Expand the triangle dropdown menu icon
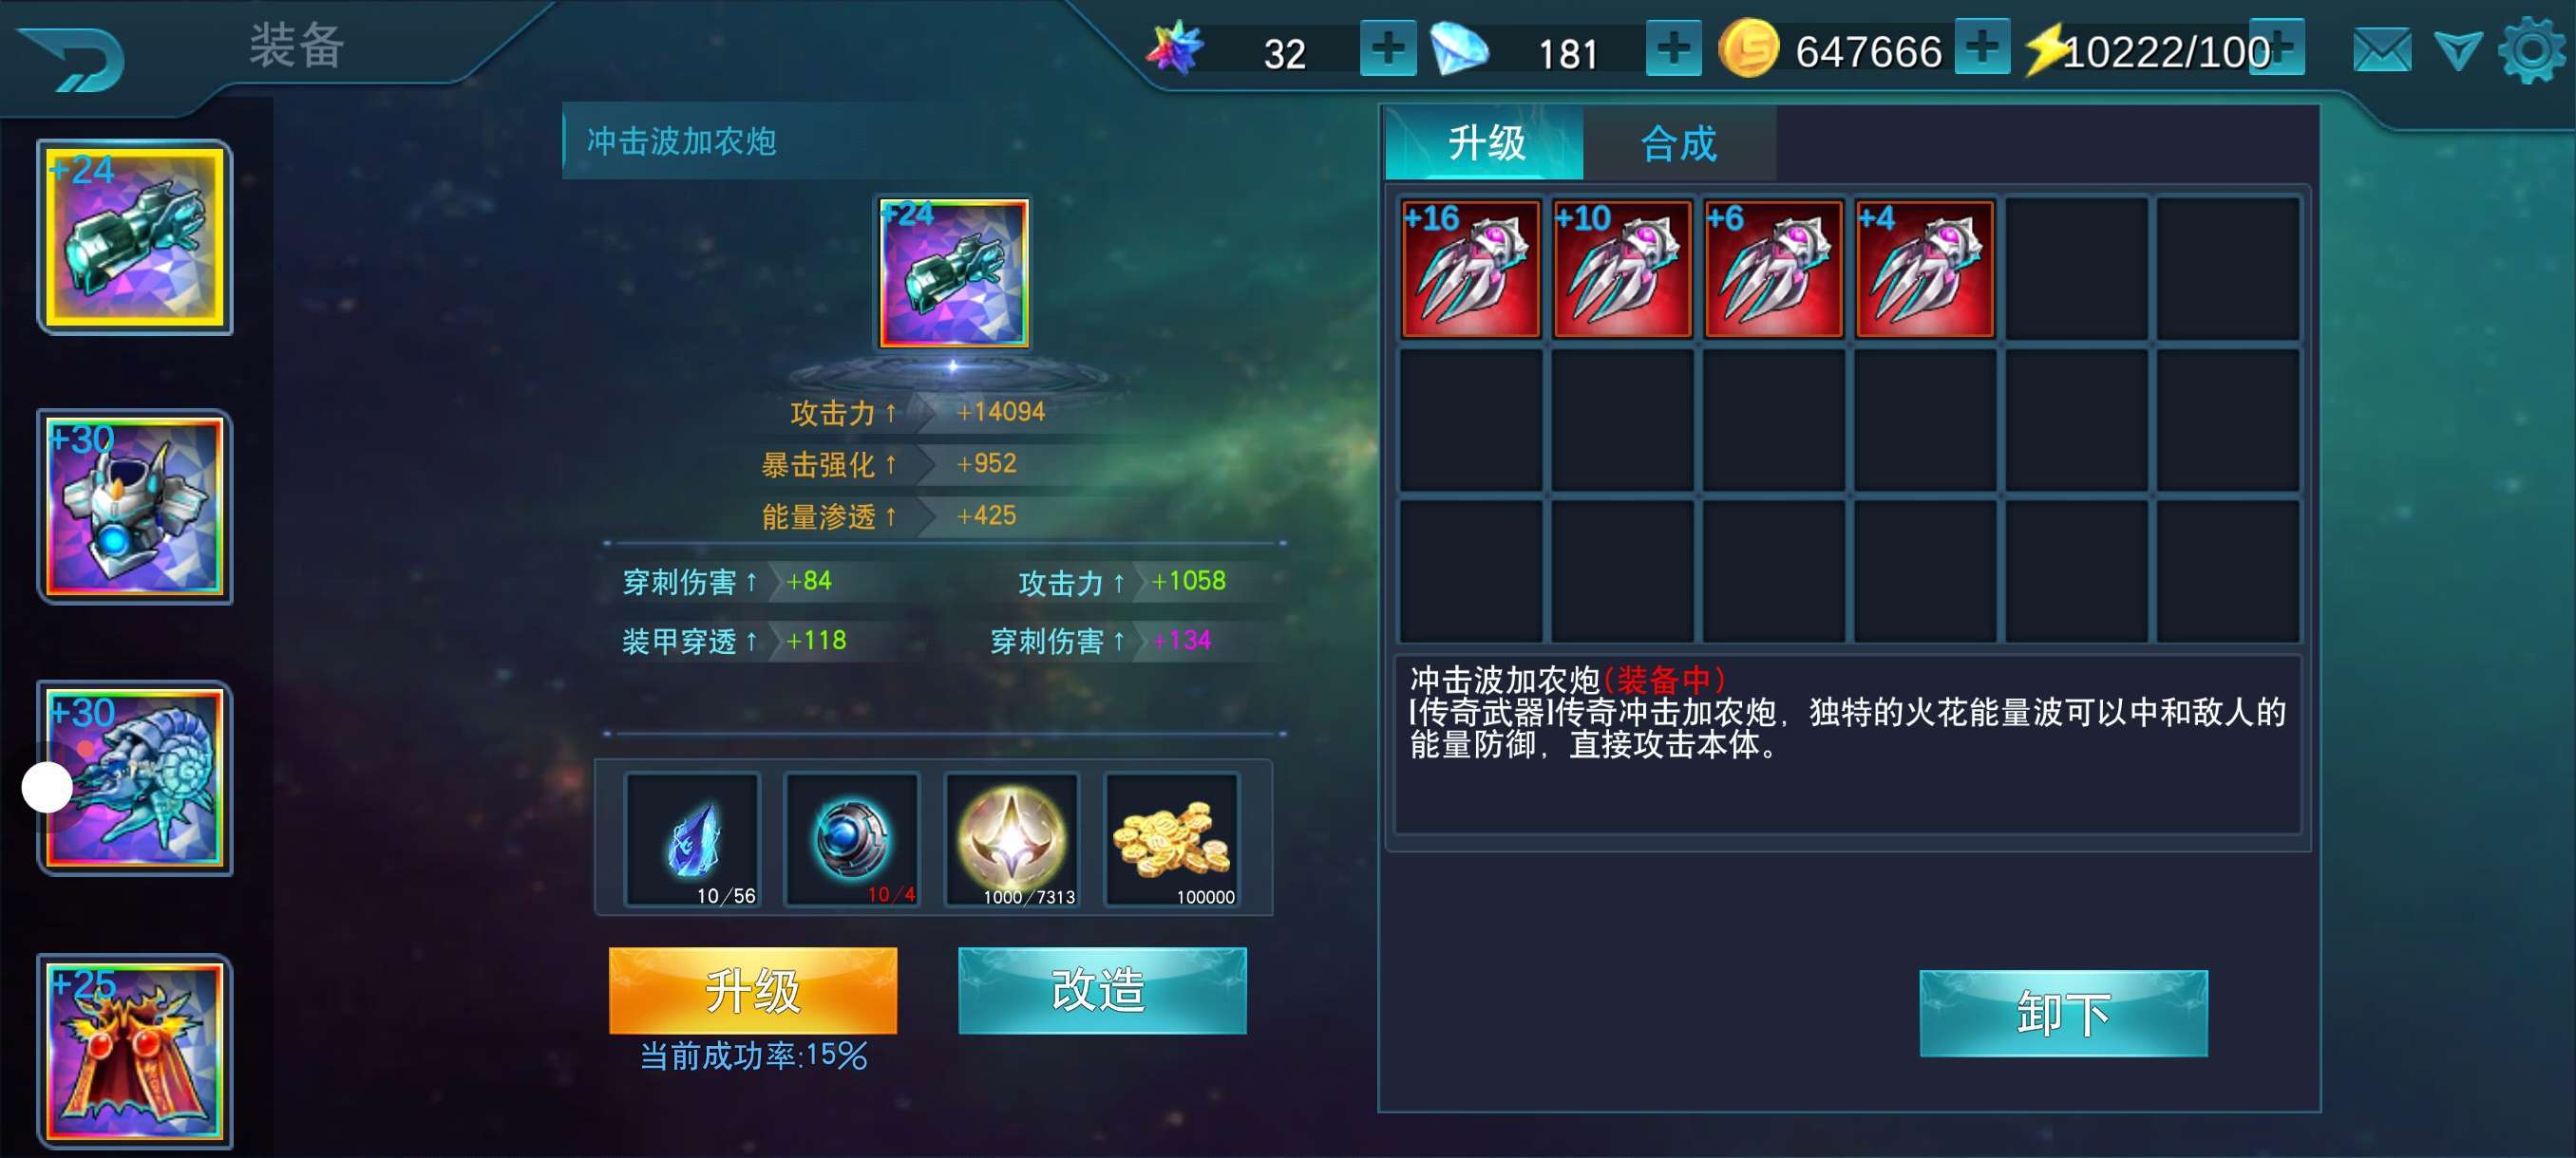The height and width of the screenshot is (1158, 2576). [x=2458, y=50]
